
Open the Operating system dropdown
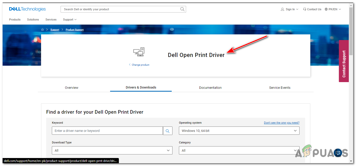(x=239, y=131)
